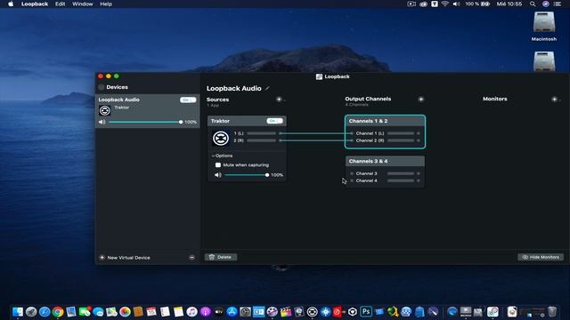Select the Traktor source header
570x320 pixels.
coord(247,121)
